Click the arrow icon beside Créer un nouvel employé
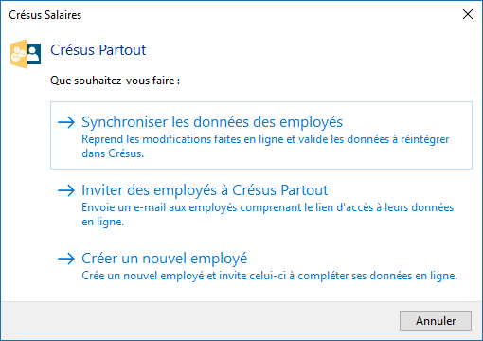This screenshot has height=341, width=483. pos(66,259)
